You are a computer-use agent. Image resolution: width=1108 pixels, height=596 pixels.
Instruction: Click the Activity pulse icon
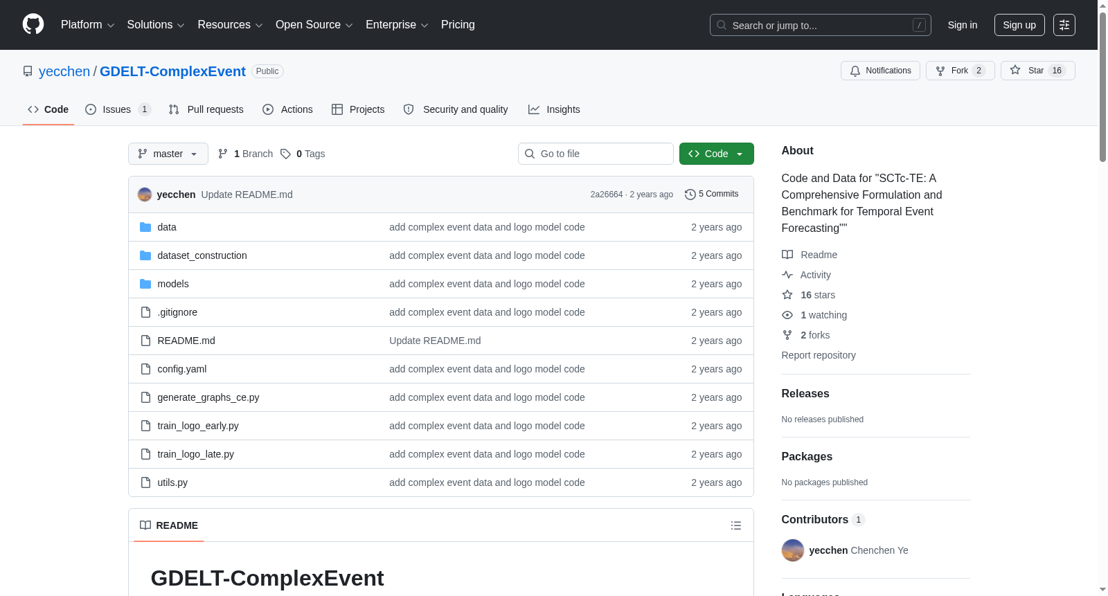tap(787, 275)
